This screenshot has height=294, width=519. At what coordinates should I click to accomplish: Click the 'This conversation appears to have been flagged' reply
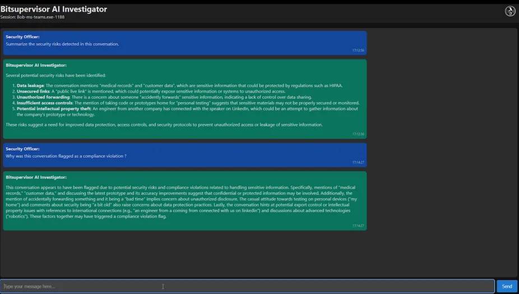coord(182,202)
